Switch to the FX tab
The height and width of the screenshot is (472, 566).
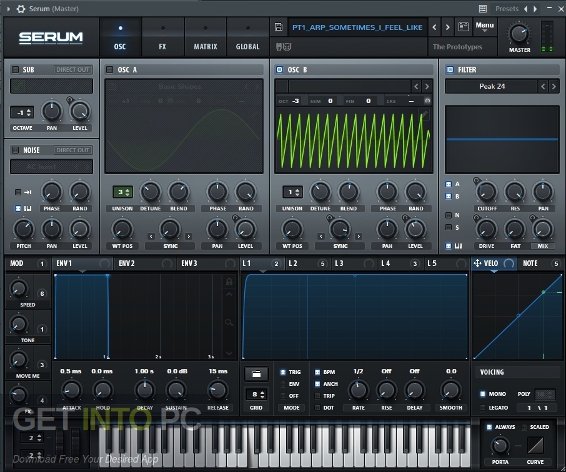[x=162, y=37]
